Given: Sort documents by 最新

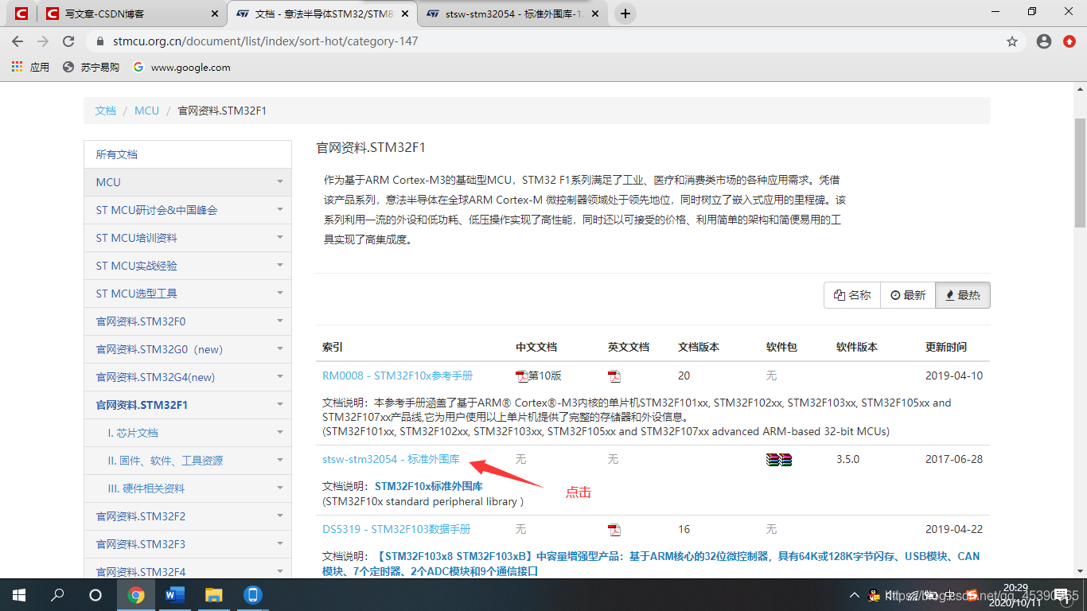Looking at the screenshot, I should pyautogui.click(x=908, y=295).
